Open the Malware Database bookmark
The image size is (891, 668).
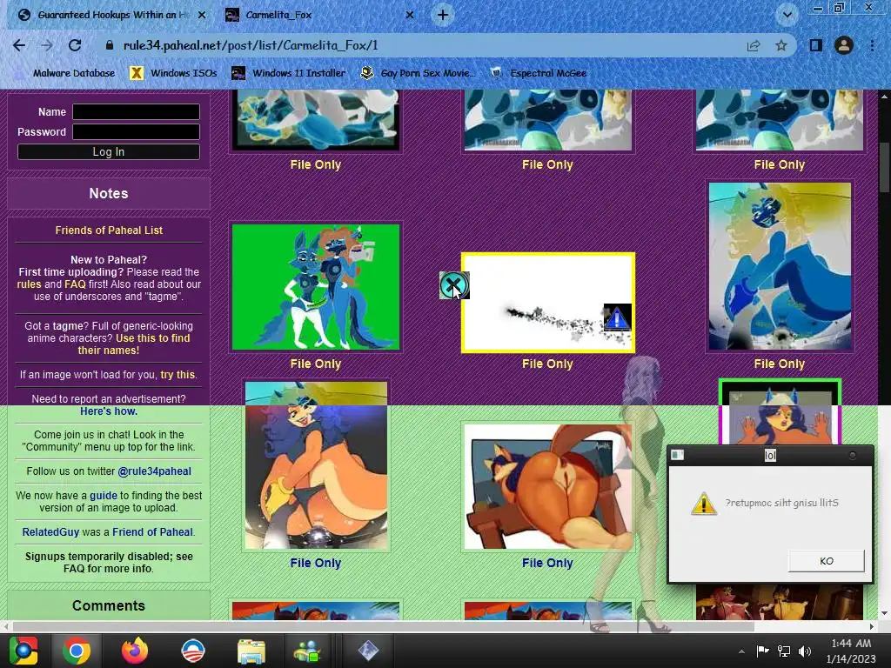(x=65, y=73)
